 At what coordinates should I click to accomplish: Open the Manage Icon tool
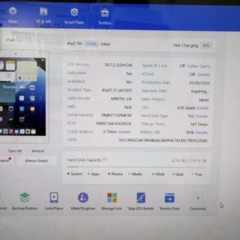[112, 198]
